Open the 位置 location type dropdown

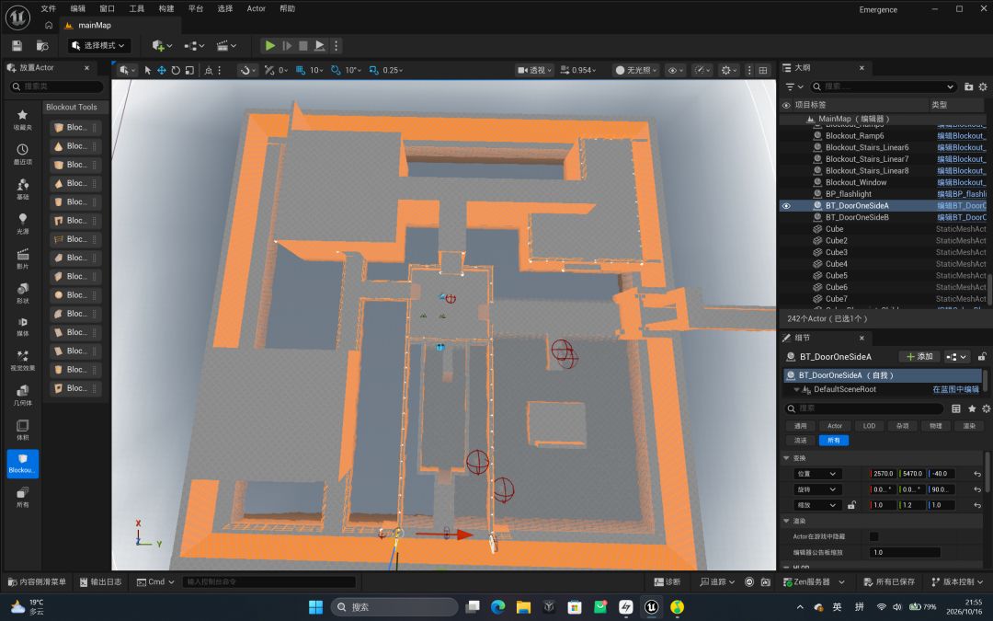(817, 474)
